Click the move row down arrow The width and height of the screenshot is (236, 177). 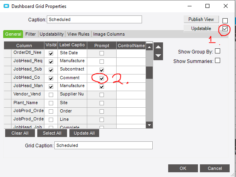(158, 56)
